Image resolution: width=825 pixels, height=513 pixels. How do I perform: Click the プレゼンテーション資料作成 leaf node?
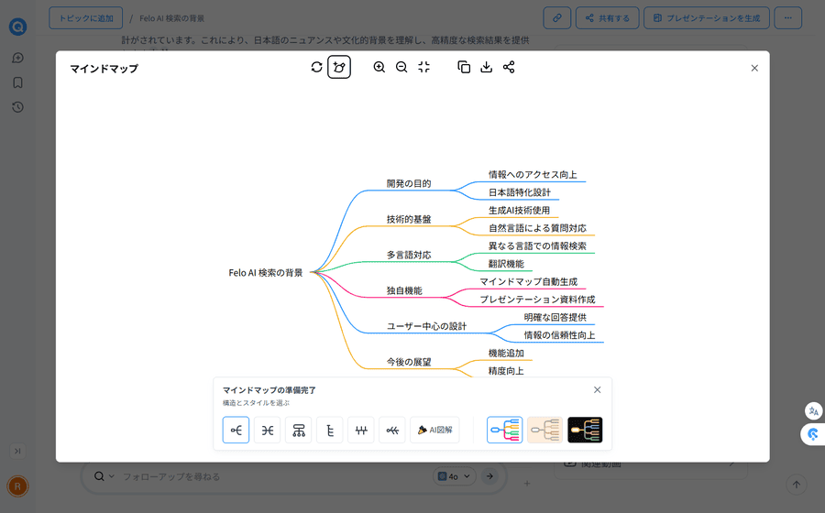(x=537, y=300)
